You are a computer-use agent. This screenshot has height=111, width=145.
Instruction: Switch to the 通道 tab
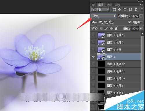(x=109, y=5)
